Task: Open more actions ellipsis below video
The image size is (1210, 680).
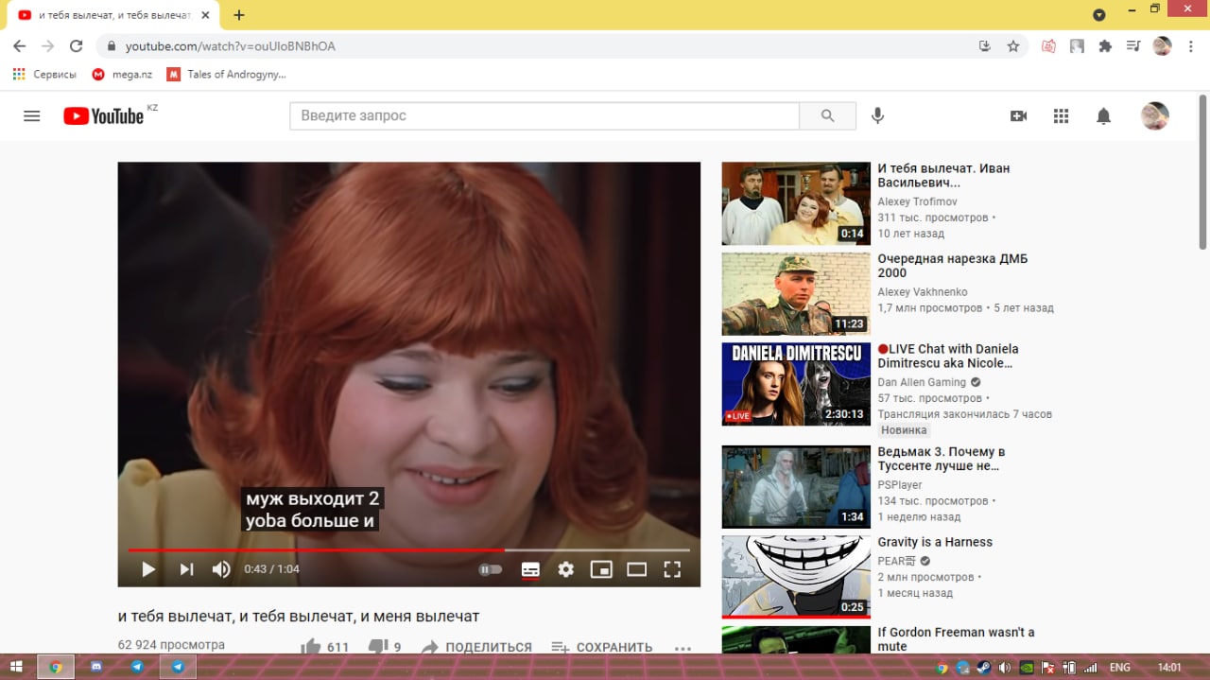Action: [x=683, y=648]
